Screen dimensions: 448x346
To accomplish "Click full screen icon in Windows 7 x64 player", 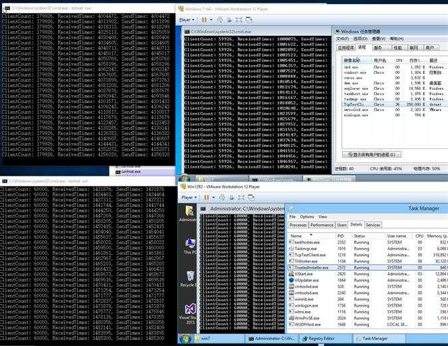I will [239, 20].
